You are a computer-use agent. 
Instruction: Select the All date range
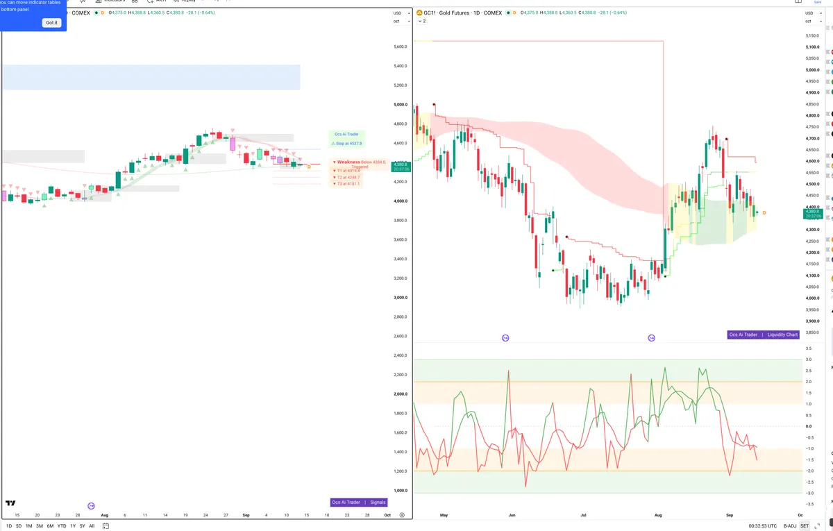(92, 526)
